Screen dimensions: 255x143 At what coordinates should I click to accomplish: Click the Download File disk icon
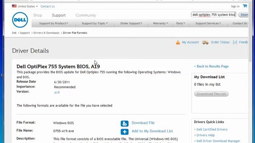125,124
